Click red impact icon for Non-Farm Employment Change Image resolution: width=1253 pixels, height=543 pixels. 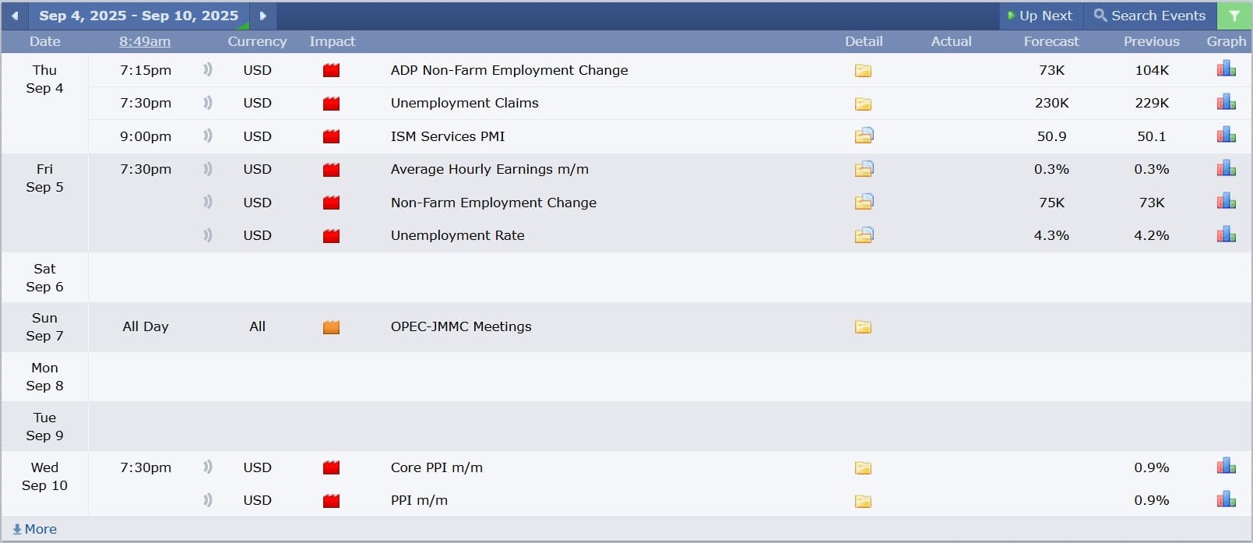coord(331,203)
